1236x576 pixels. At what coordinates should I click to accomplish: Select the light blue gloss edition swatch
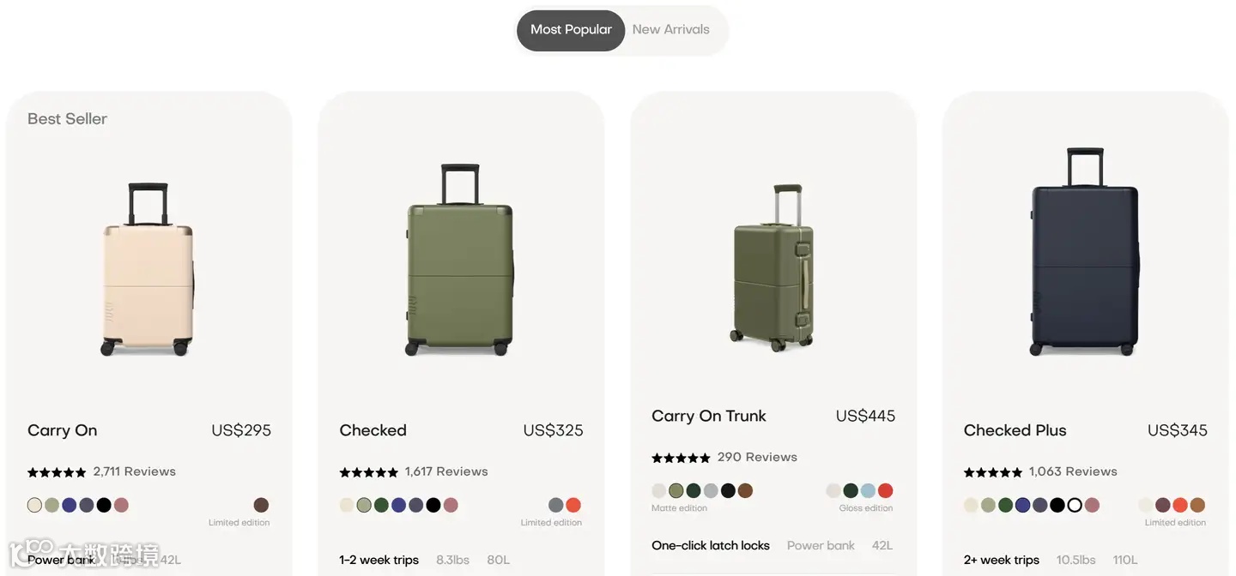pos(868,490)
